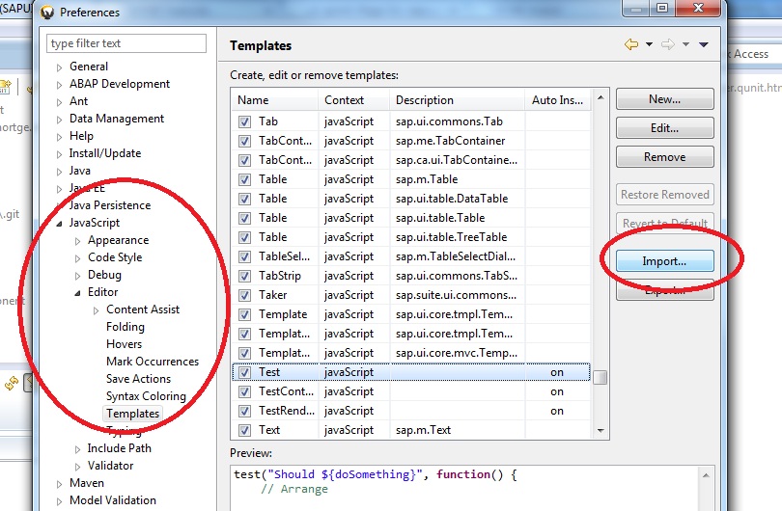
Task: Expand the General preferences node
Action: 60,67
